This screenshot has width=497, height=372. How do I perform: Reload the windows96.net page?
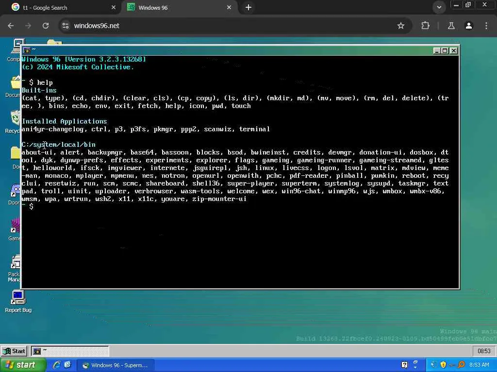[46, 26]
